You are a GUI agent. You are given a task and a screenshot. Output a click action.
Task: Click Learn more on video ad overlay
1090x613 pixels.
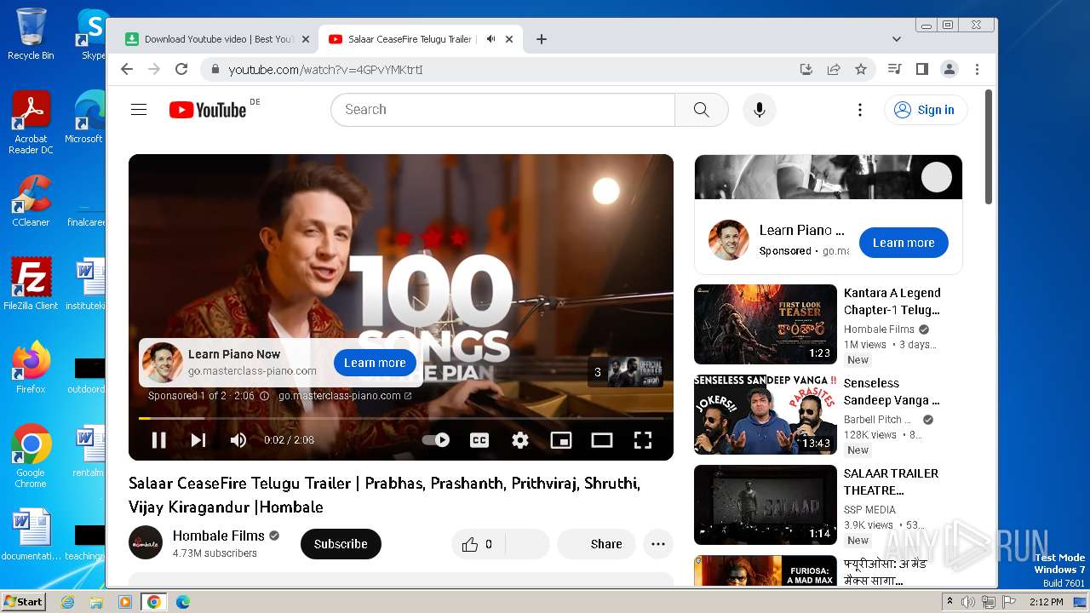[x=375, y=363]
